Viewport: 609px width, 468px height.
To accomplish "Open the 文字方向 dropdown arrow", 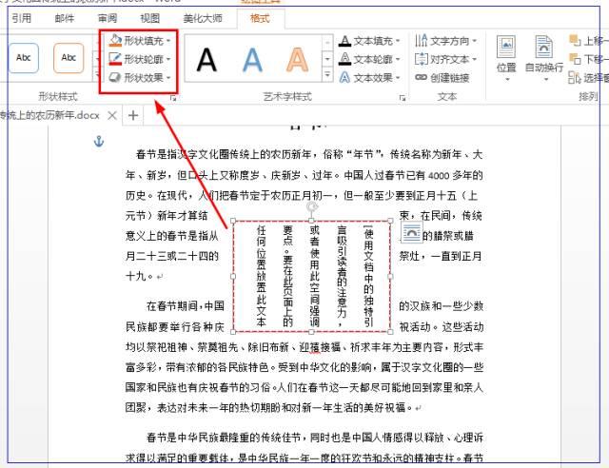I will 475,40.
